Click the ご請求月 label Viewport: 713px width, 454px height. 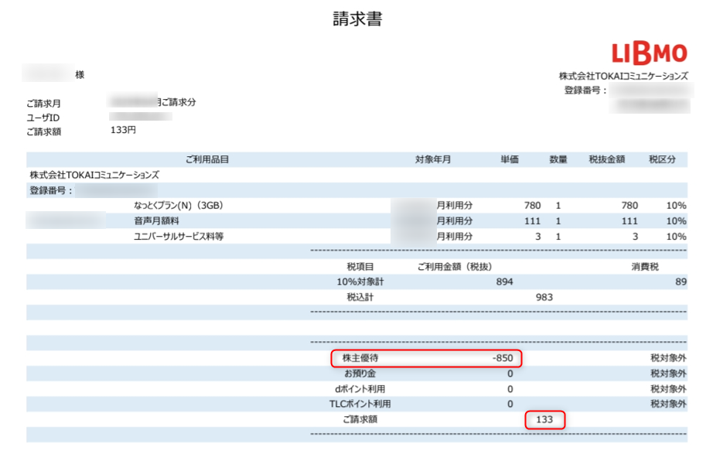(x=43, y=104)
